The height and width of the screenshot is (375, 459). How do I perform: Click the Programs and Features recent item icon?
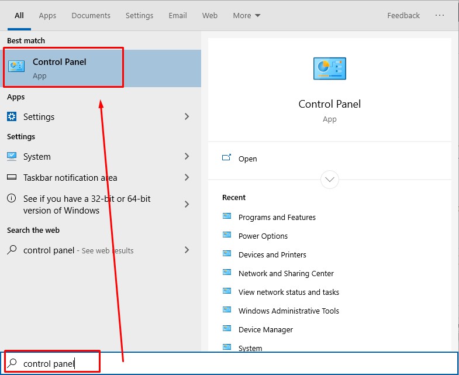227,216
